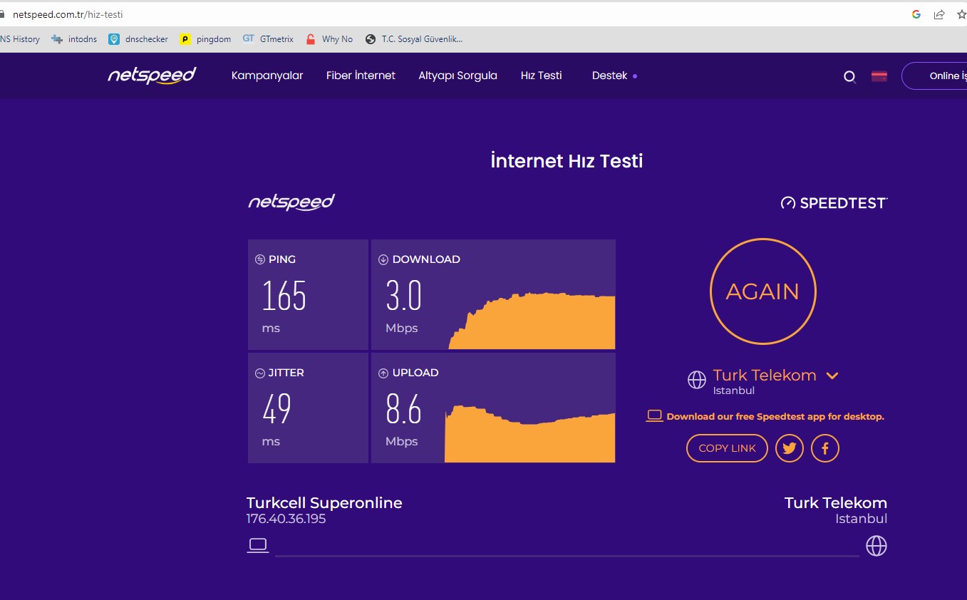The image size is (967, 600).
Task: Go to Altyapı Sorgula page
Action: (x=457, y=76)
